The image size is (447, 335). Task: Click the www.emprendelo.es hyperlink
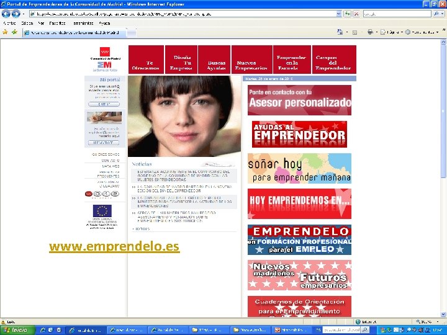click(114, 246)
